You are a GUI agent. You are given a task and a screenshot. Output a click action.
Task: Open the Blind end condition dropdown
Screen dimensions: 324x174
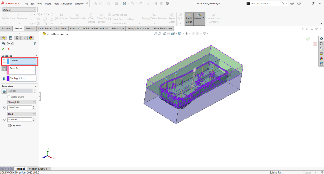tap(21, 114)
